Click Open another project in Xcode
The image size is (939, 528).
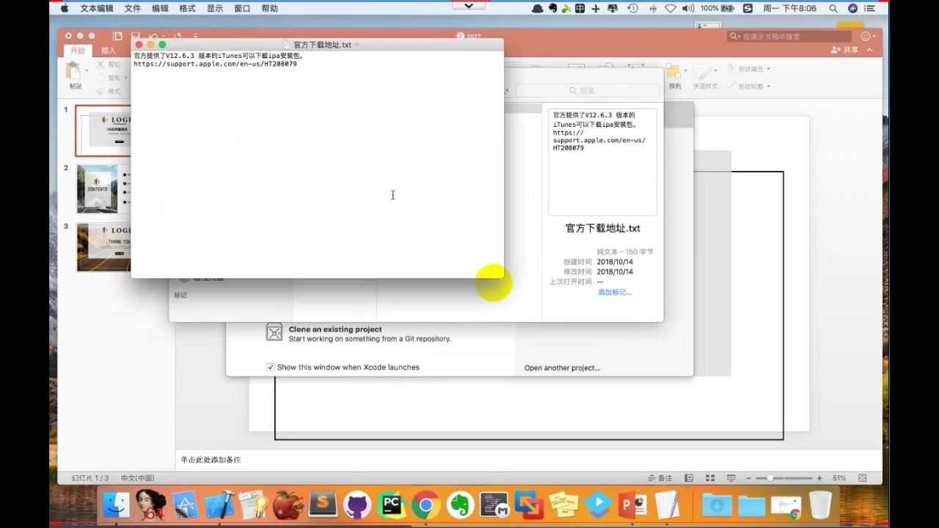point(562,367)
